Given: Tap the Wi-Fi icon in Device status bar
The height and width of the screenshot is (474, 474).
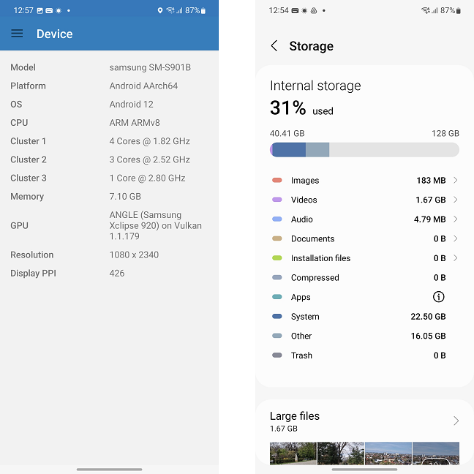Looking at the screenshot, I should pyautogui.click(x=170, y=10).
